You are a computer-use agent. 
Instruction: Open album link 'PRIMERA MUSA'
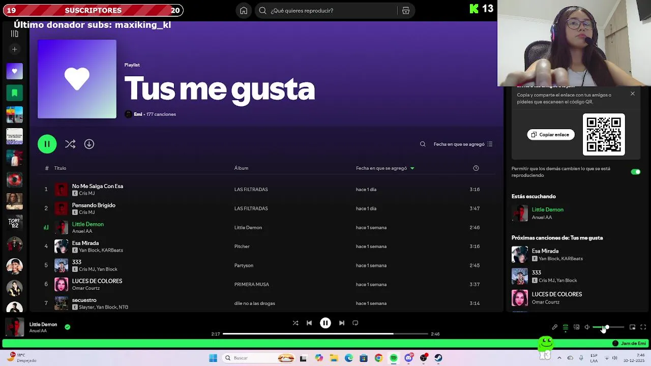pyautogui.click(x=252, y=285)
